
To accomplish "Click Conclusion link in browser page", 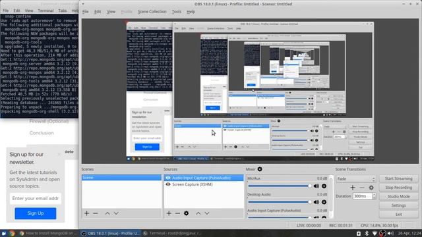I will [x=42, y=133].
